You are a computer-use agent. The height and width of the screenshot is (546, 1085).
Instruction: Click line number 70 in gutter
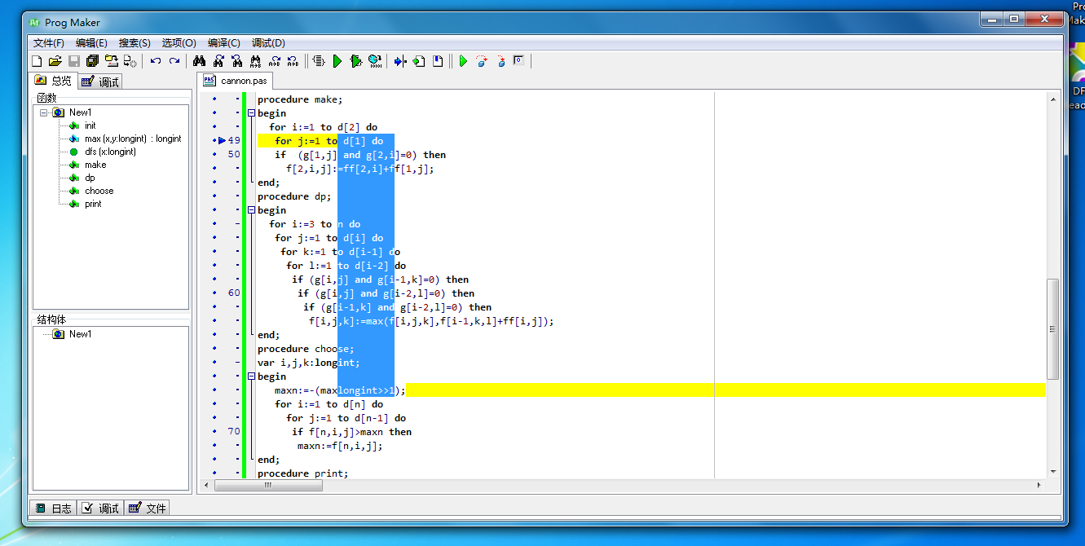(234, 432)
